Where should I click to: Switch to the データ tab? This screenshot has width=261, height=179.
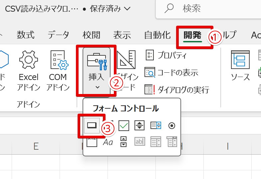coord(58,35)
